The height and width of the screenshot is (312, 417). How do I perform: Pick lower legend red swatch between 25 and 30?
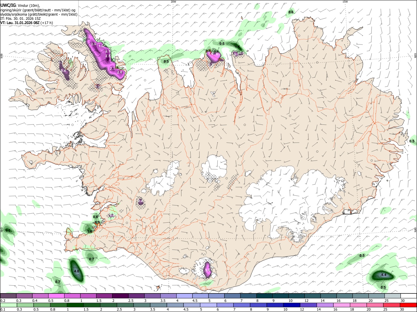click(x=391, y=305)
